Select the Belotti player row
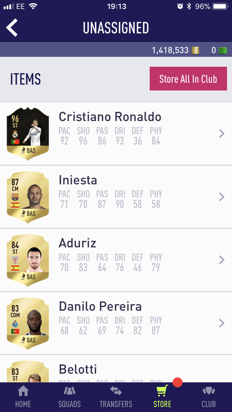 [x=116, y=369]
